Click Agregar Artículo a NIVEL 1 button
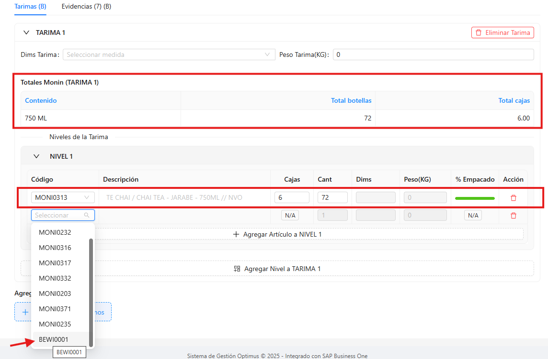 pos(277,234)
